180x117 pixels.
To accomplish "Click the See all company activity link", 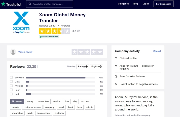I will (157, 51).
